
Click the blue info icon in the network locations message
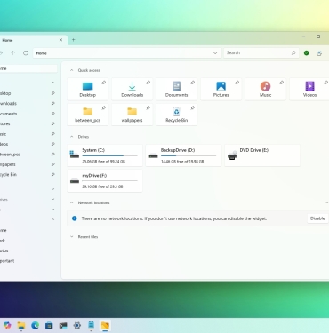click(x=75, y=218)
